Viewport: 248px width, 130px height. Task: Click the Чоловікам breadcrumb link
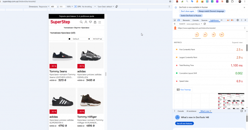point(68,28)
